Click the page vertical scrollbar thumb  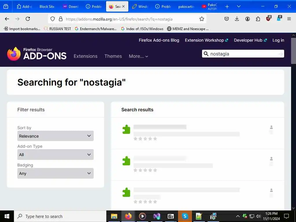[x=293, y=51]
